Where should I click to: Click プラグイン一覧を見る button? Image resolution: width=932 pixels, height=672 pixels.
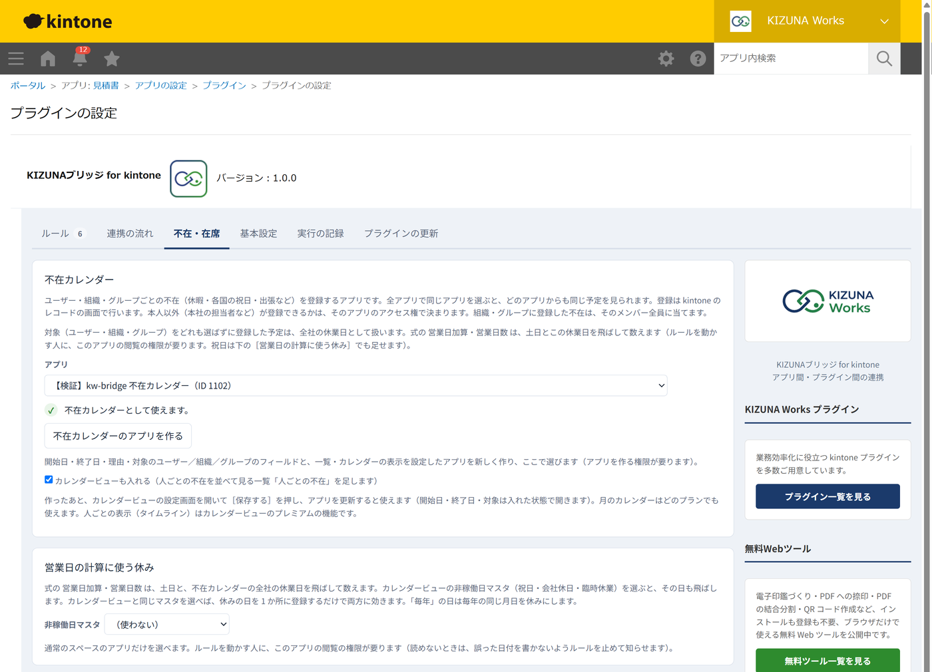(827, 496)
